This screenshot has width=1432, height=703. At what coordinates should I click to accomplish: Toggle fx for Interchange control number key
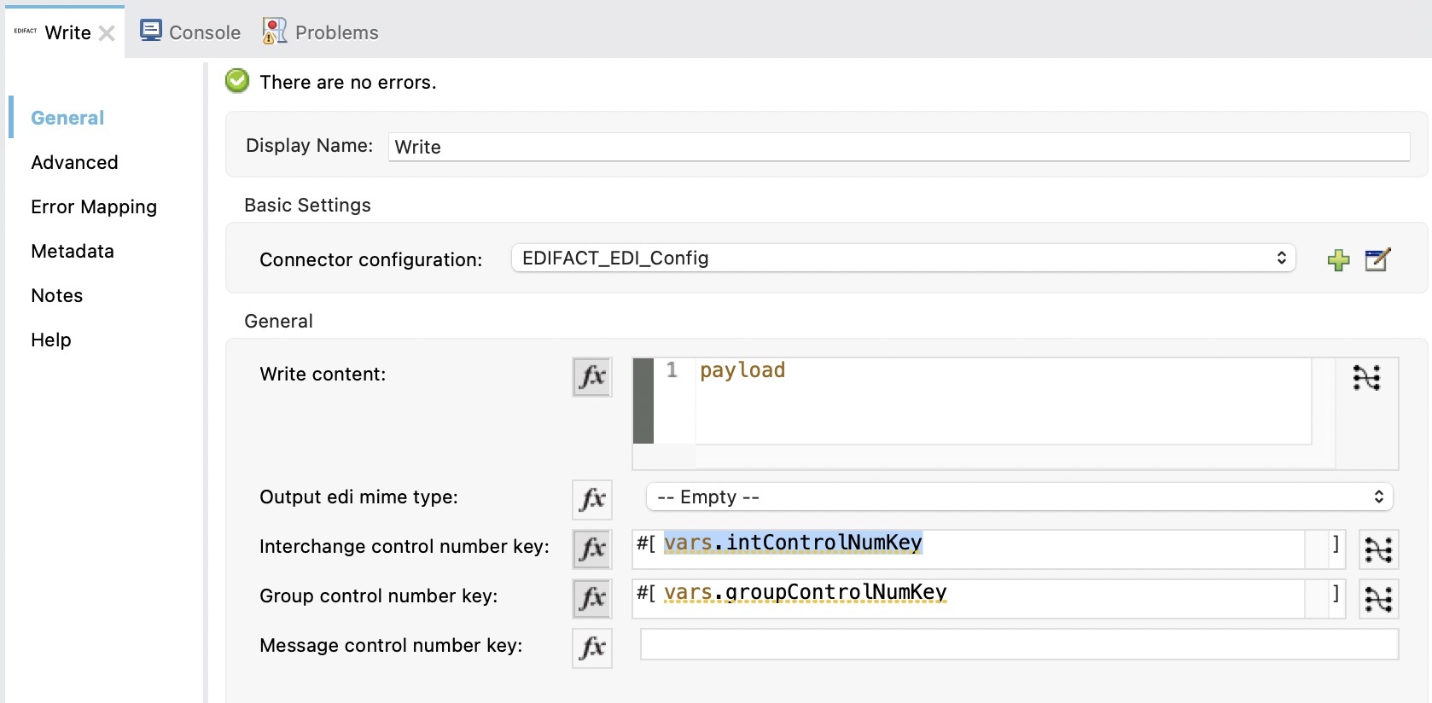coord(592,549)
